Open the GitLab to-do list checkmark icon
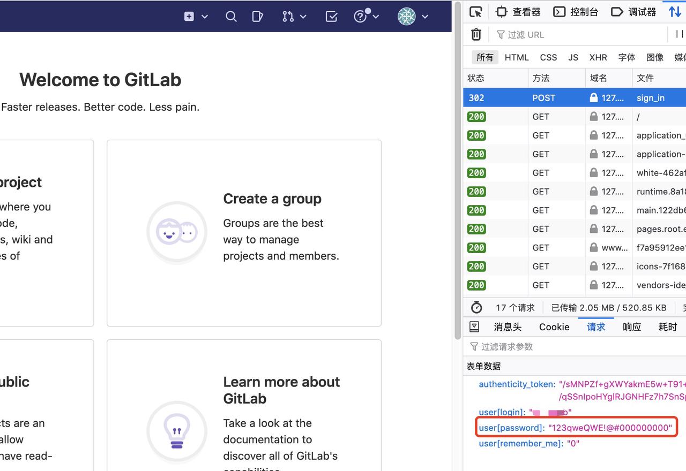Screen dimensions: 686x471 [331, 17]
